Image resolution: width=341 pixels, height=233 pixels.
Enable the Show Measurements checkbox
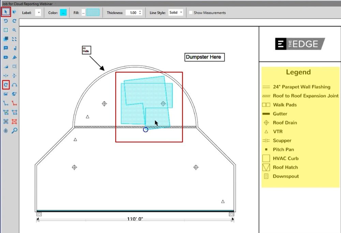click(x=191, y=13)
